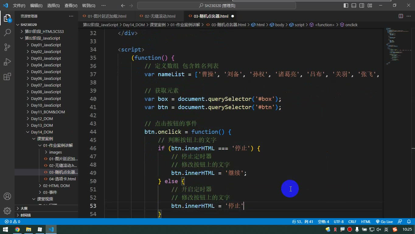Click the split editor icon
415x234 pixels.
click(x=401, y=16)
